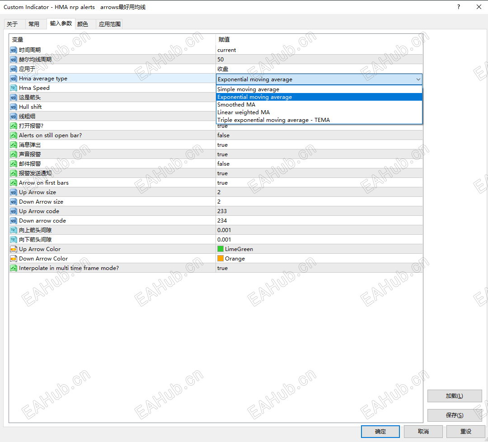Viewport: 488px width, 442px height.
Task: Click the boolean icon beside 声音报警
Action: click(x=14, y=154)
